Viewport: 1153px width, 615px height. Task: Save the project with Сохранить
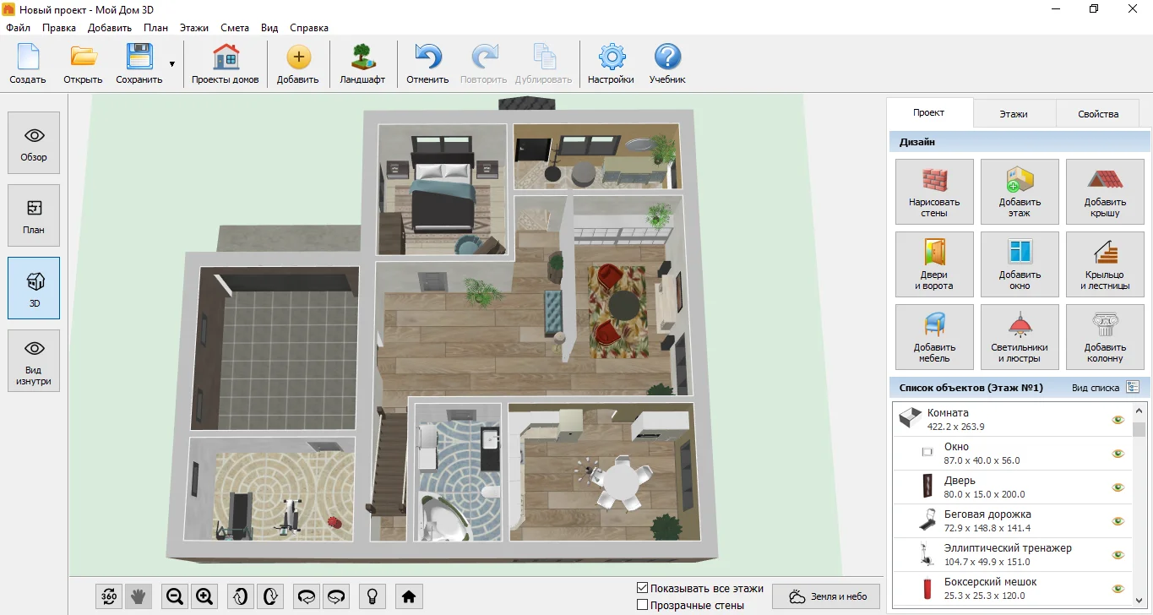[139, 64]
